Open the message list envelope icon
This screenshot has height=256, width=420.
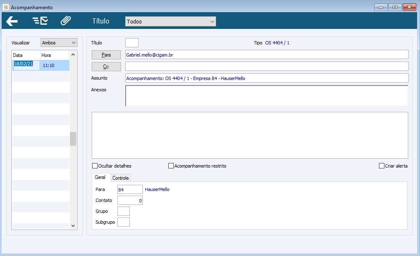click(x=40, y=21)
